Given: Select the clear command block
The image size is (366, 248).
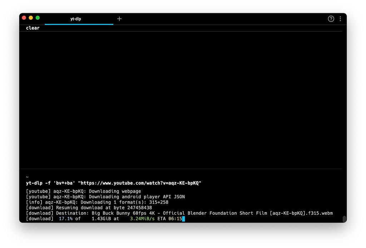Looking at the screenshot, I should (33, 28).
